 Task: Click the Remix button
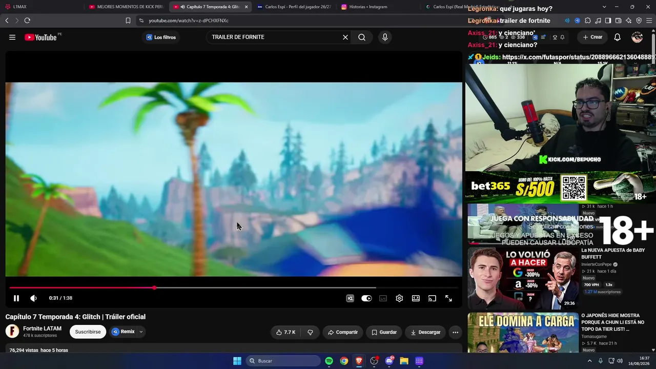pos(123,332)
